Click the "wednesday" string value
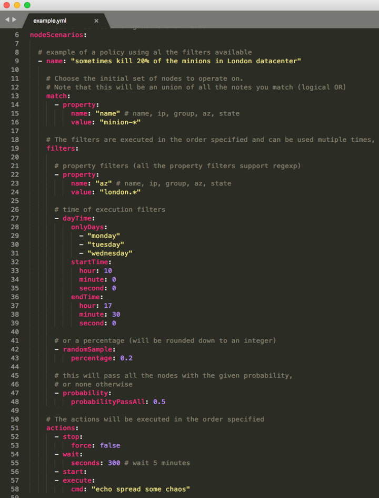Image resolution: width=379 pixels, height=498 pixels. coord(109,253)
